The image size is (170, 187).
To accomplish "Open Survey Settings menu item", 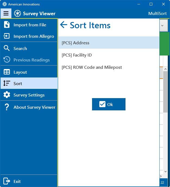I will [x=29, y=95].
